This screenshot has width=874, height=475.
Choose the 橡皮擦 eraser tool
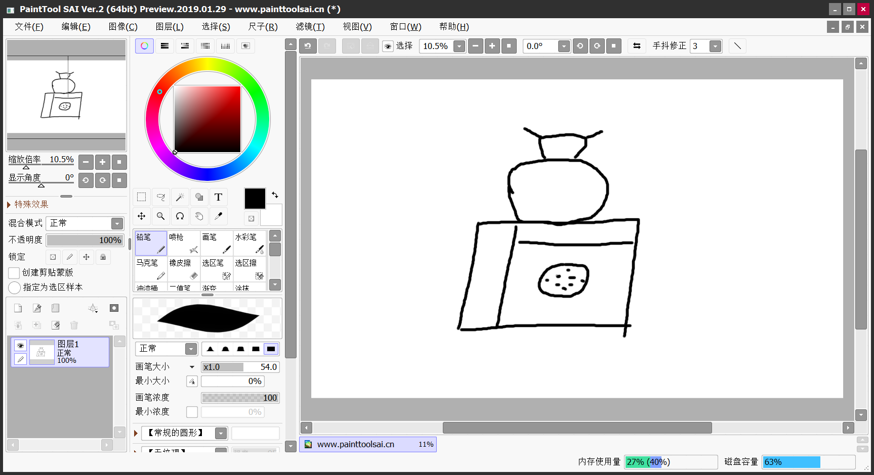184,269
